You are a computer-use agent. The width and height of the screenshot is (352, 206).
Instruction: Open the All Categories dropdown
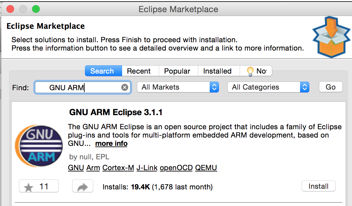(x=268, y=87)
